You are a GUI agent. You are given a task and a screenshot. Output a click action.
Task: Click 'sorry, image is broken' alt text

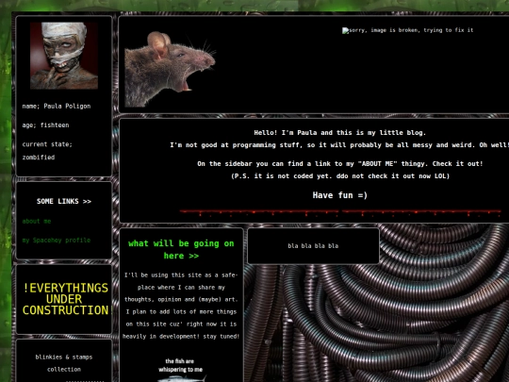click(411, 30)
